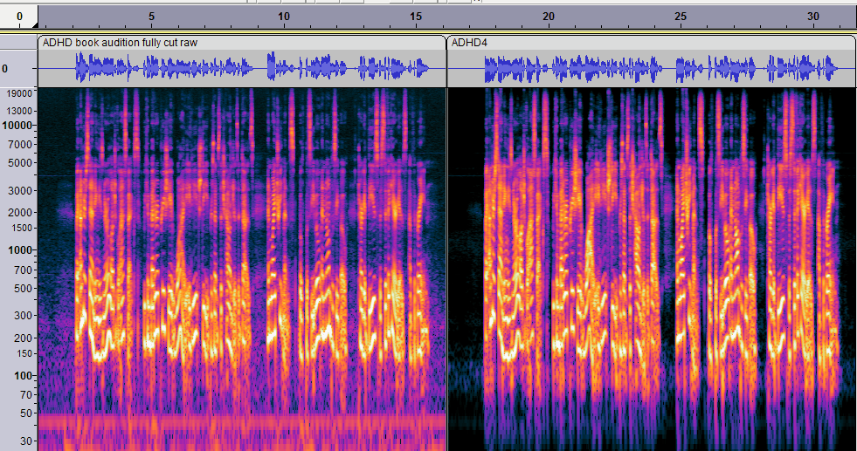Click the 2000 Hz label on frequency scale
The width and height of the screenshot is (857, 451).
click(21, 212)
